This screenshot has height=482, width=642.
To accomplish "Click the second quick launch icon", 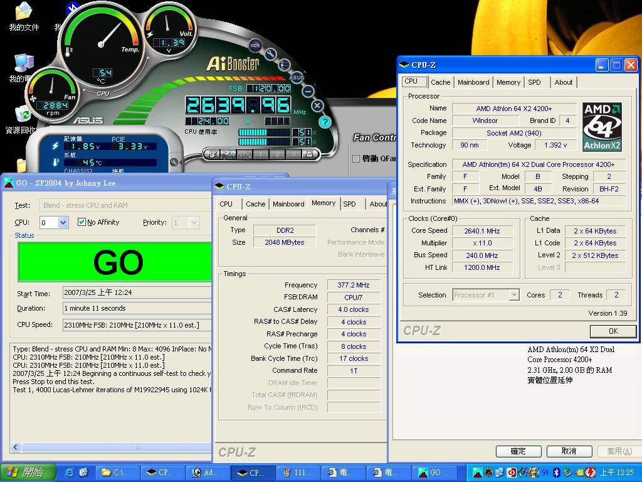I will (83, 472).
